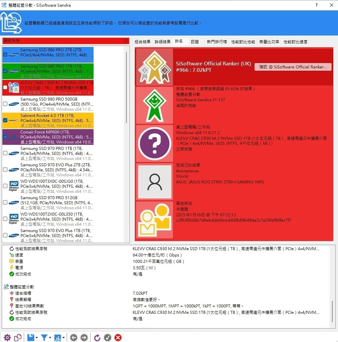
Task: Click the 3.50 W power value
Action: pos(144,268)
